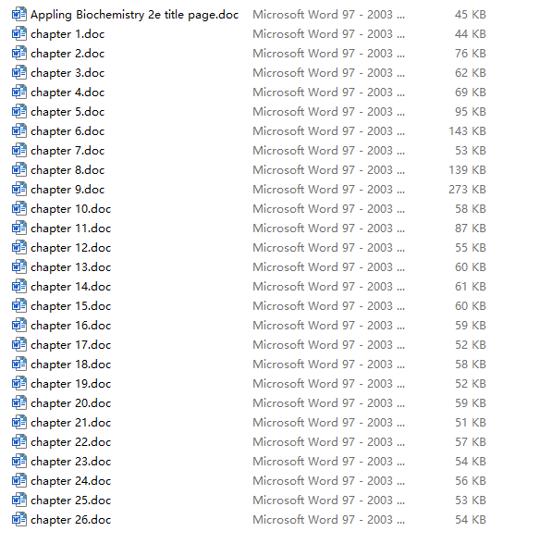Viewport: 540px width, 544px height.
Task: Click the Word icon beside chapter 18.doc
Action: click(x=19, y=364)
